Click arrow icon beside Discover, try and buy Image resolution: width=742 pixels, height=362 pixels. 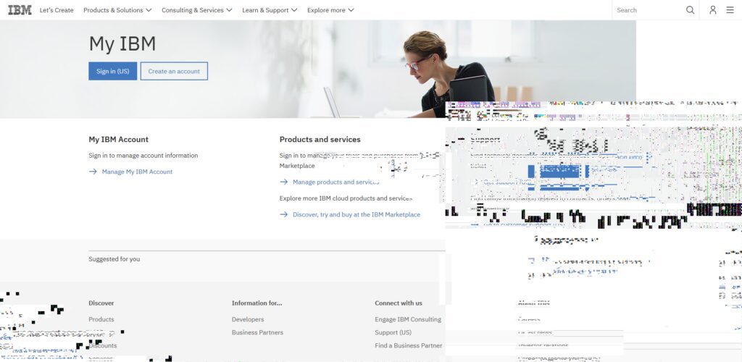pos(283,214)
